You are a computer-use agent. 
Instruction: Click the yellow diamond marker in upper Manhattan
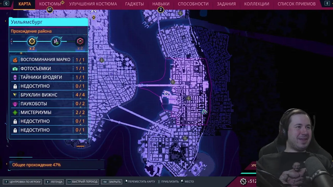pyautogui.click(x=94, y=17)
